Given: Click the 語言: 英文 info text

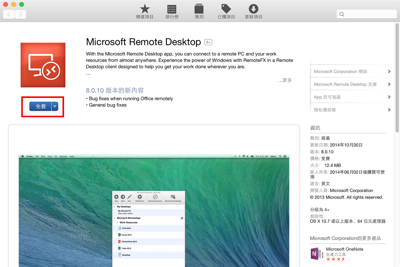Looking at the screenshot, I should pos(320,184).
